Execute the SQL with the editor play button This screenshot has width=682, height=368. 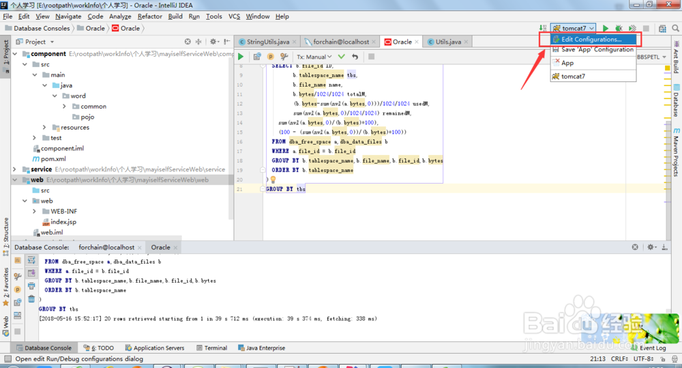241,57
